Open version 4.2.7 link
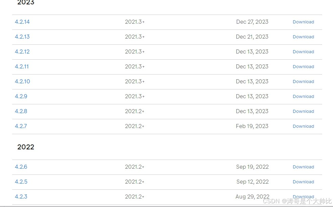This screenshot has width=333, height=207. click(21, 126)
